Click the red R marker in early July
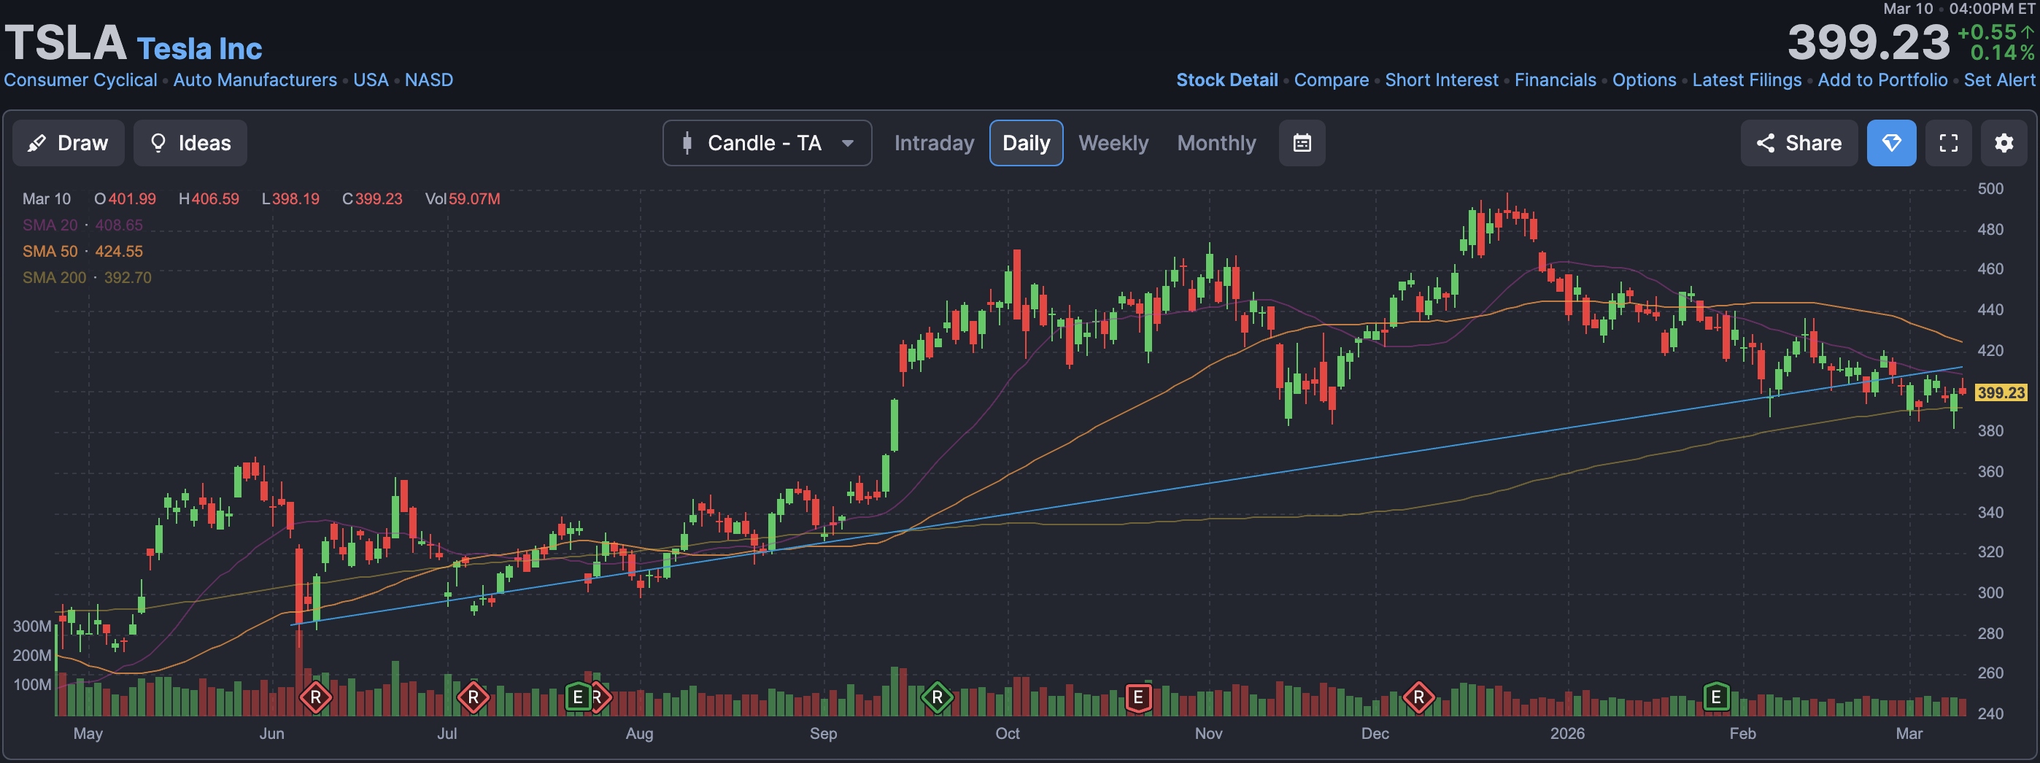 (x=473, y=697)
